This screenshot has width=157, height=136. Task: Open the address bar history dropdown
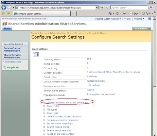point(97,8)
